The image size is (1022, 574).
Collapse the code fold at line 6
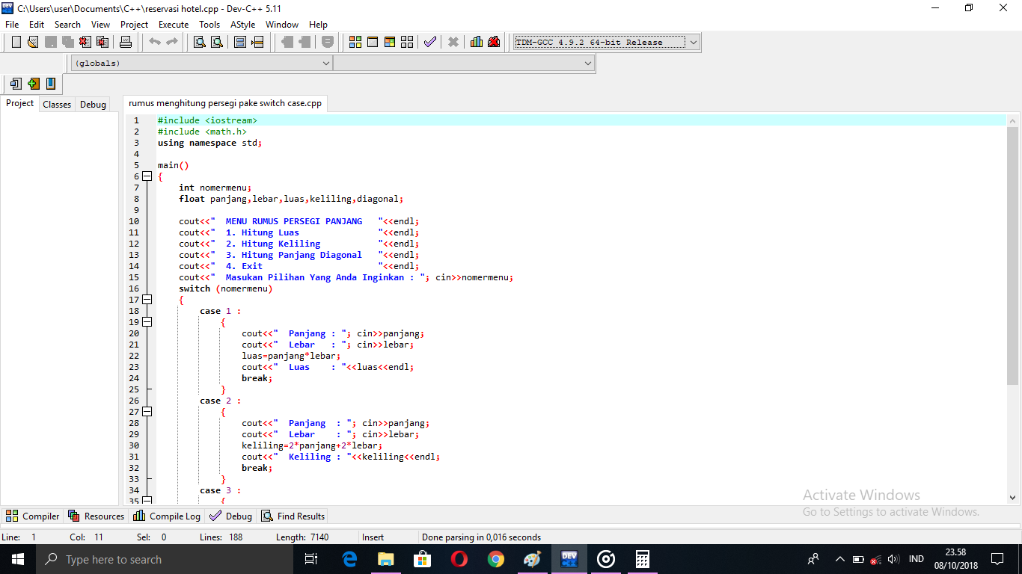click(147, 176)
